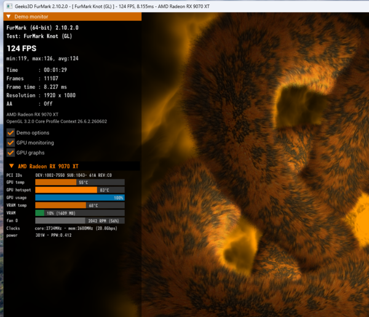This screenshot has height=317, width=369.
Task: Click the PCI IDs device string
Action: pyautogui.click(x=73, y=175)
